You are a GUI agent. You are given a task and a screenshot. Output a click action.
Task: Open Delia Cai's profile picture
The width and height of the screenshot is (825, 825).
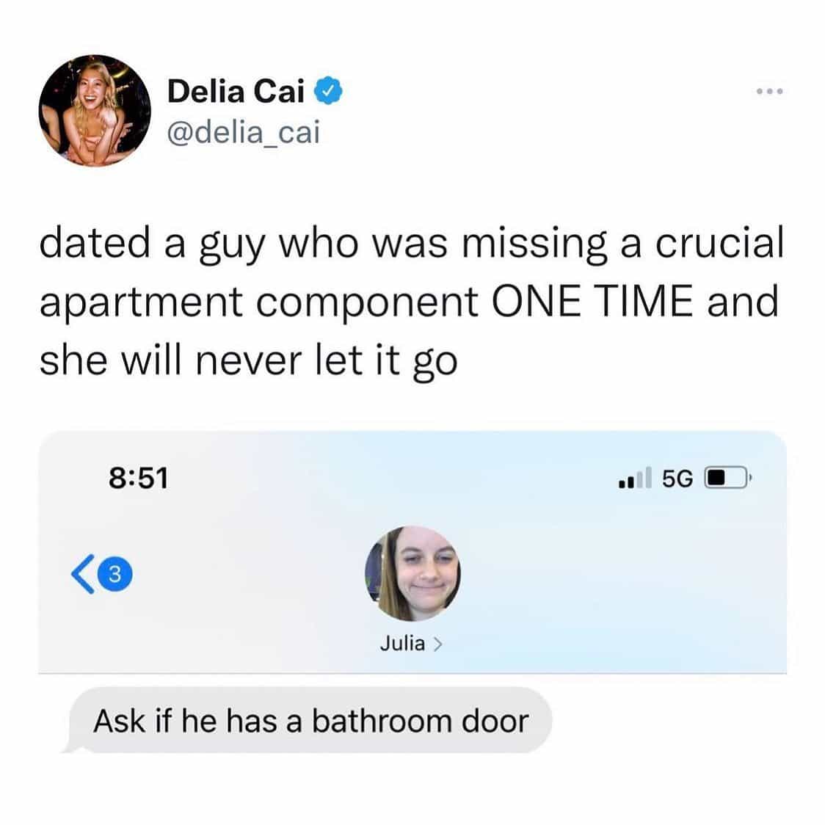tap(95, 111)
